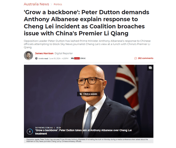The height and width of the screenshot is (148, 176).
Task: Unmute video with Click to unmute button
Action: [89, 94]
